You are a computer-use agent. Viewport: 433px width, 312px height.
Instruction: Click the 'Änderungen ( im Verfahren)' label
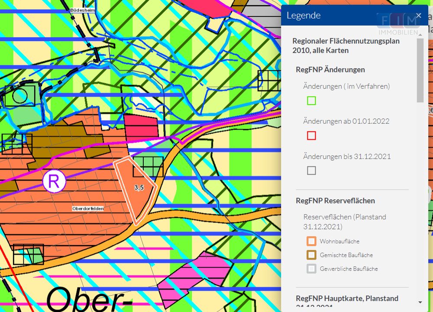click(x=346, y=86)
